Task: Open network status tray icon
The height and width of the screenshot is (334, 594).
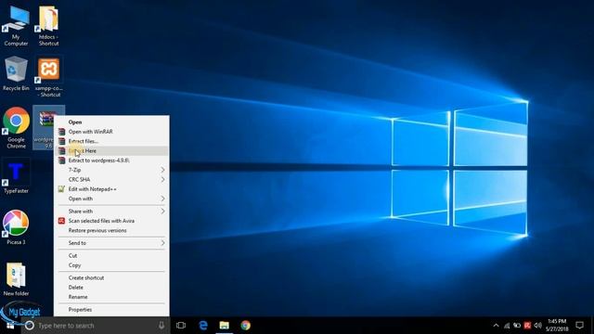Action: tap(507, 326)
